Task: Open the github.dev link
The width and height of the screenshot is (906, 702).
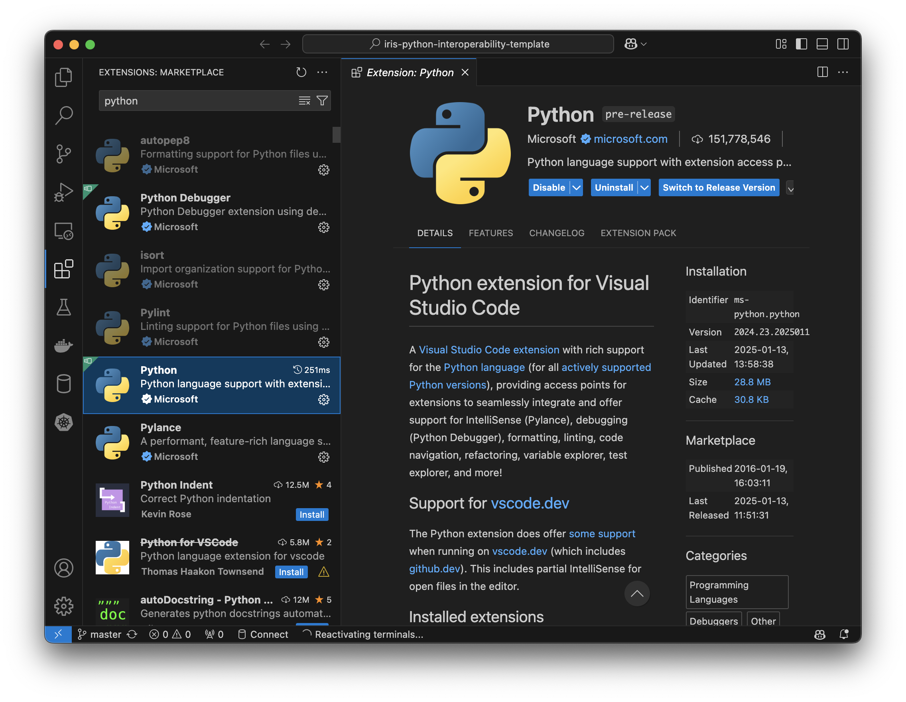Action: coord(434,569)
